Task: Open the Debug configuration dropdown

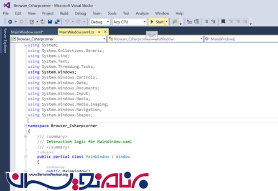Action: coord(100,22)
